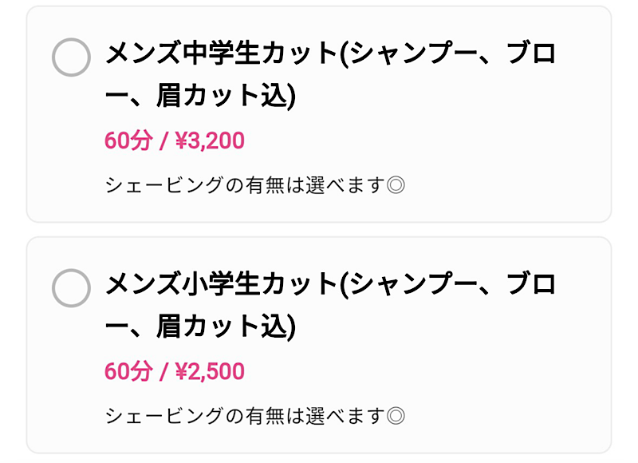Select the メンズ中学生カット radio button
638x463 pixels.
click(x=71, y=57)
